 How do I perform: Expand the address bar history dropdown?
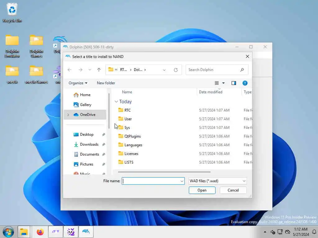(x=164, y=70)
